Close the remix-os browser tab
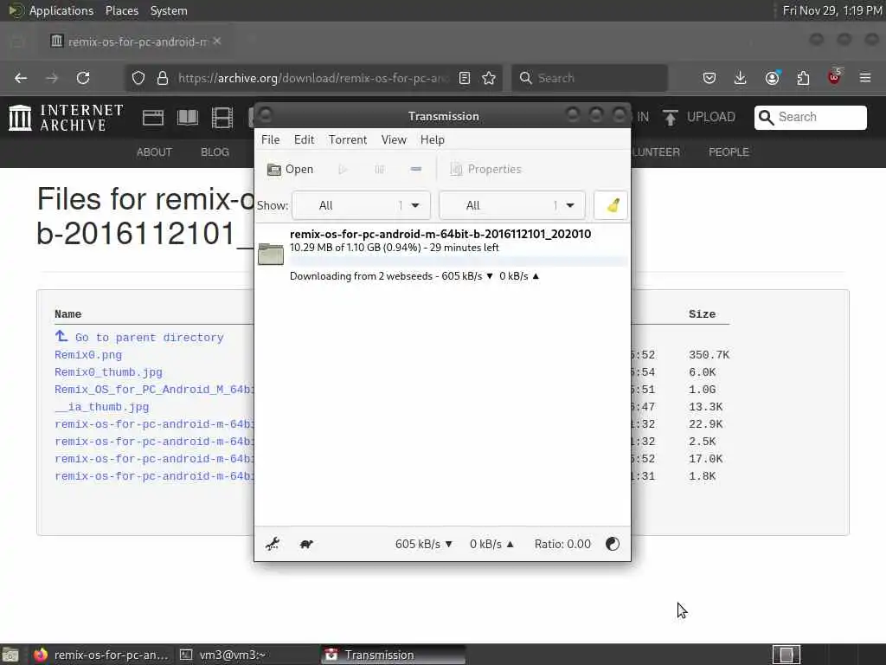 pyautogui.click(x=217, y=42)
